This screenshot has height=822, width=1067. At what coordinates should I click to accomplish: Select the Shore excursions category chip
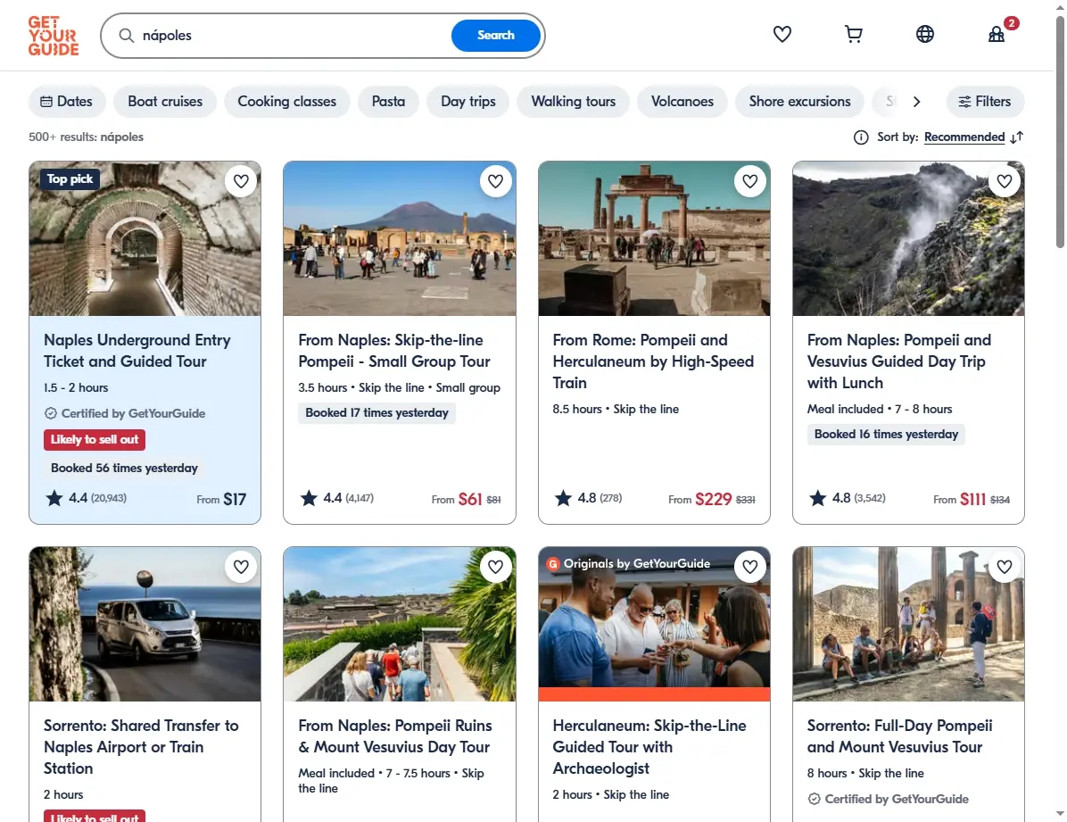799,102
